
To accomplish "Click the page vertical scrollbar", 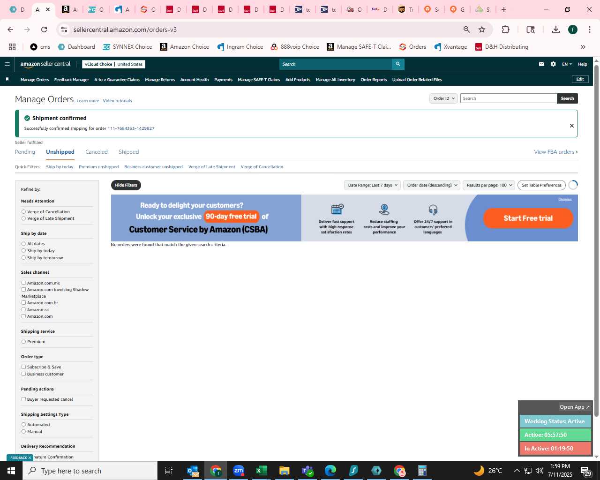I will tap(596, 240).
